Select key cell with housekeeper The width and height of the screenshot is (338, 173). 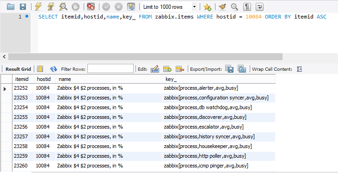click(x=219, y=146)
